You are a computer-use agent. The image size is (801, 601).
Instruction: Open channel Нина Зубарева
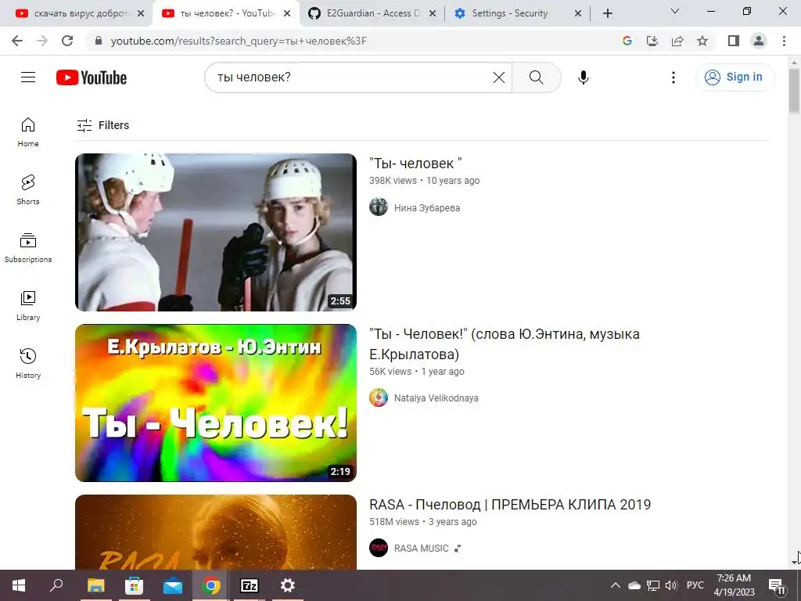click(427, 208)
